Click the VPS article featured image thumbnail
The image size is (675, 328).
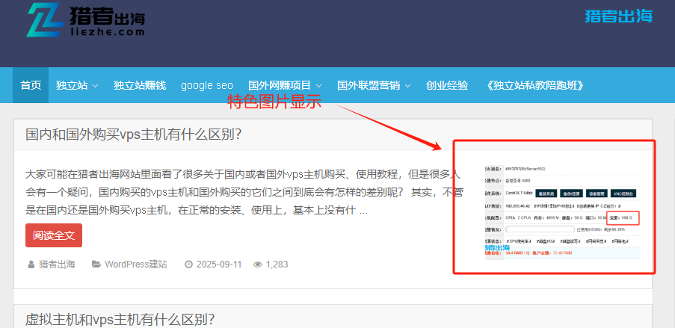coord(555,208)
